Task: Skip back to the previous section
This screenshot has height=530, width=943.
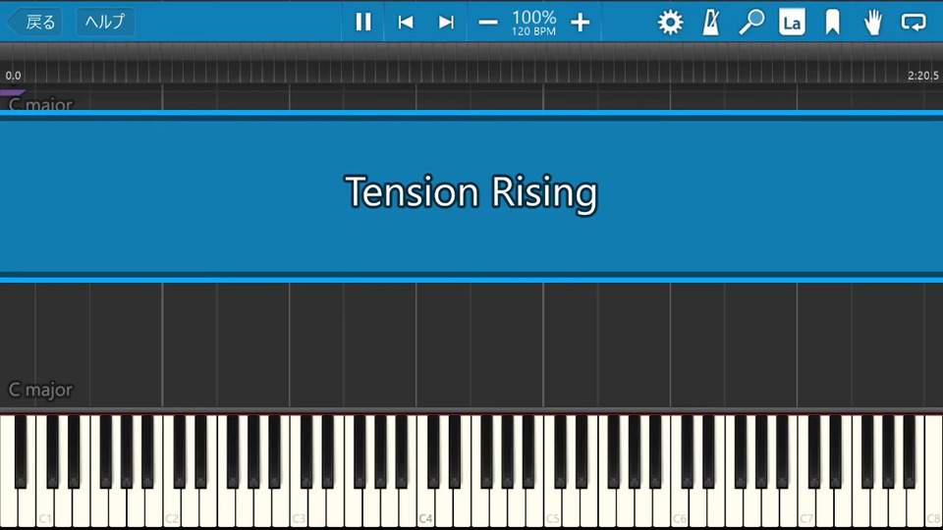Action: 406,23
